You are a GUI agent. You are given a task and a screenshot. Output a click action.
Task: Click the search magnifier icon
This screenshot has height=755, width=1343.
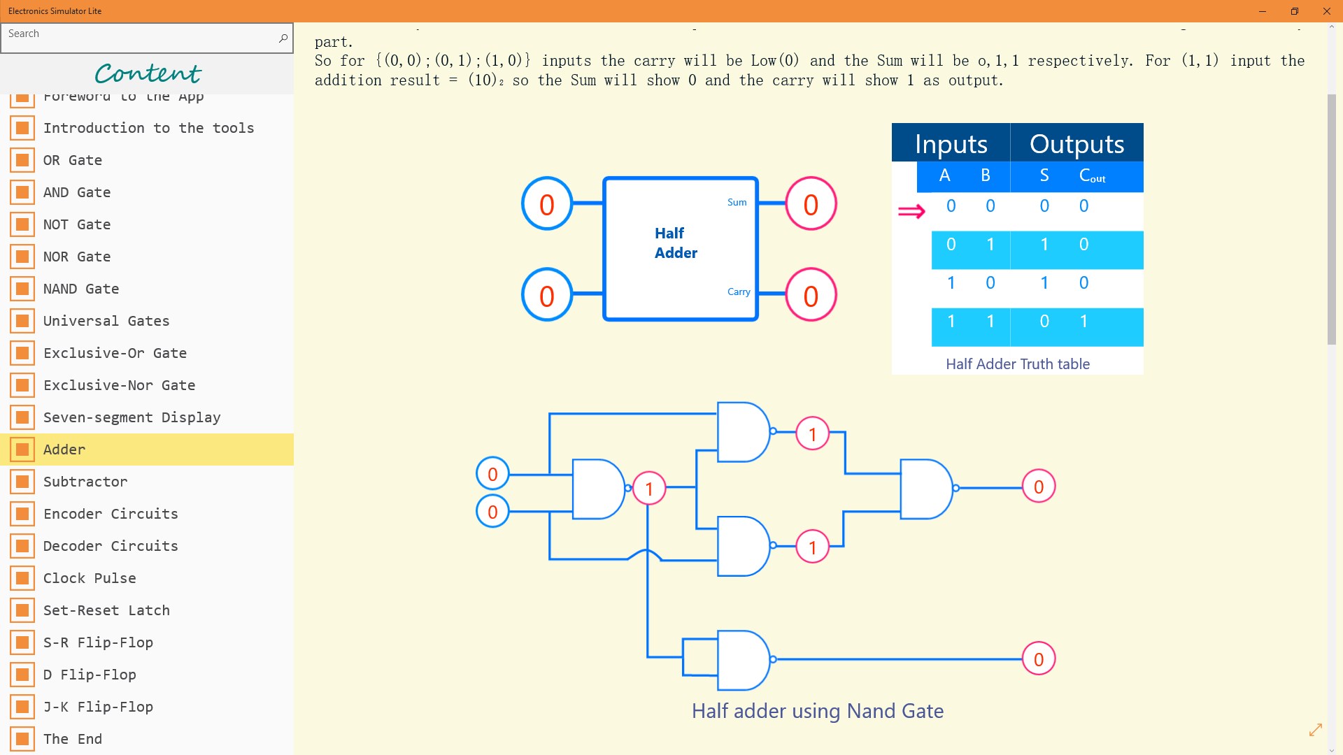tap(283, 38)
